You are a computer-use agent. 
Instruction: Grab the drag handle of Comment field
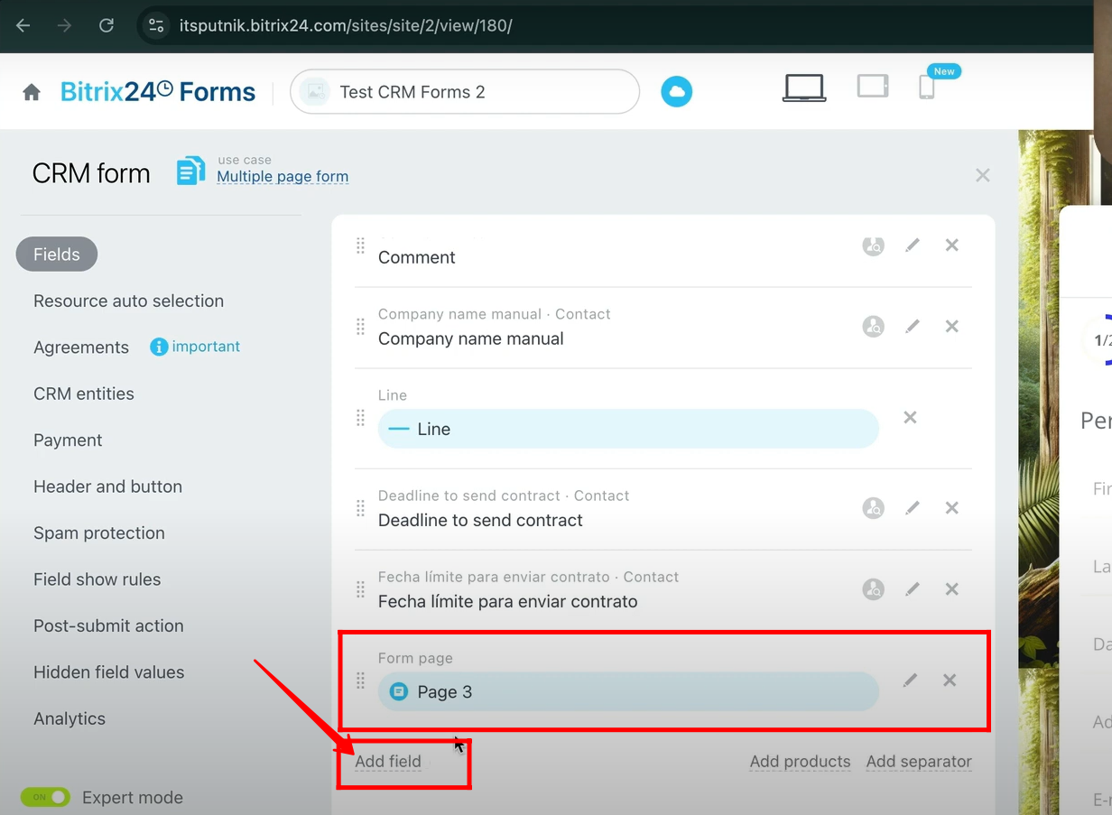(x=360, y=245)
